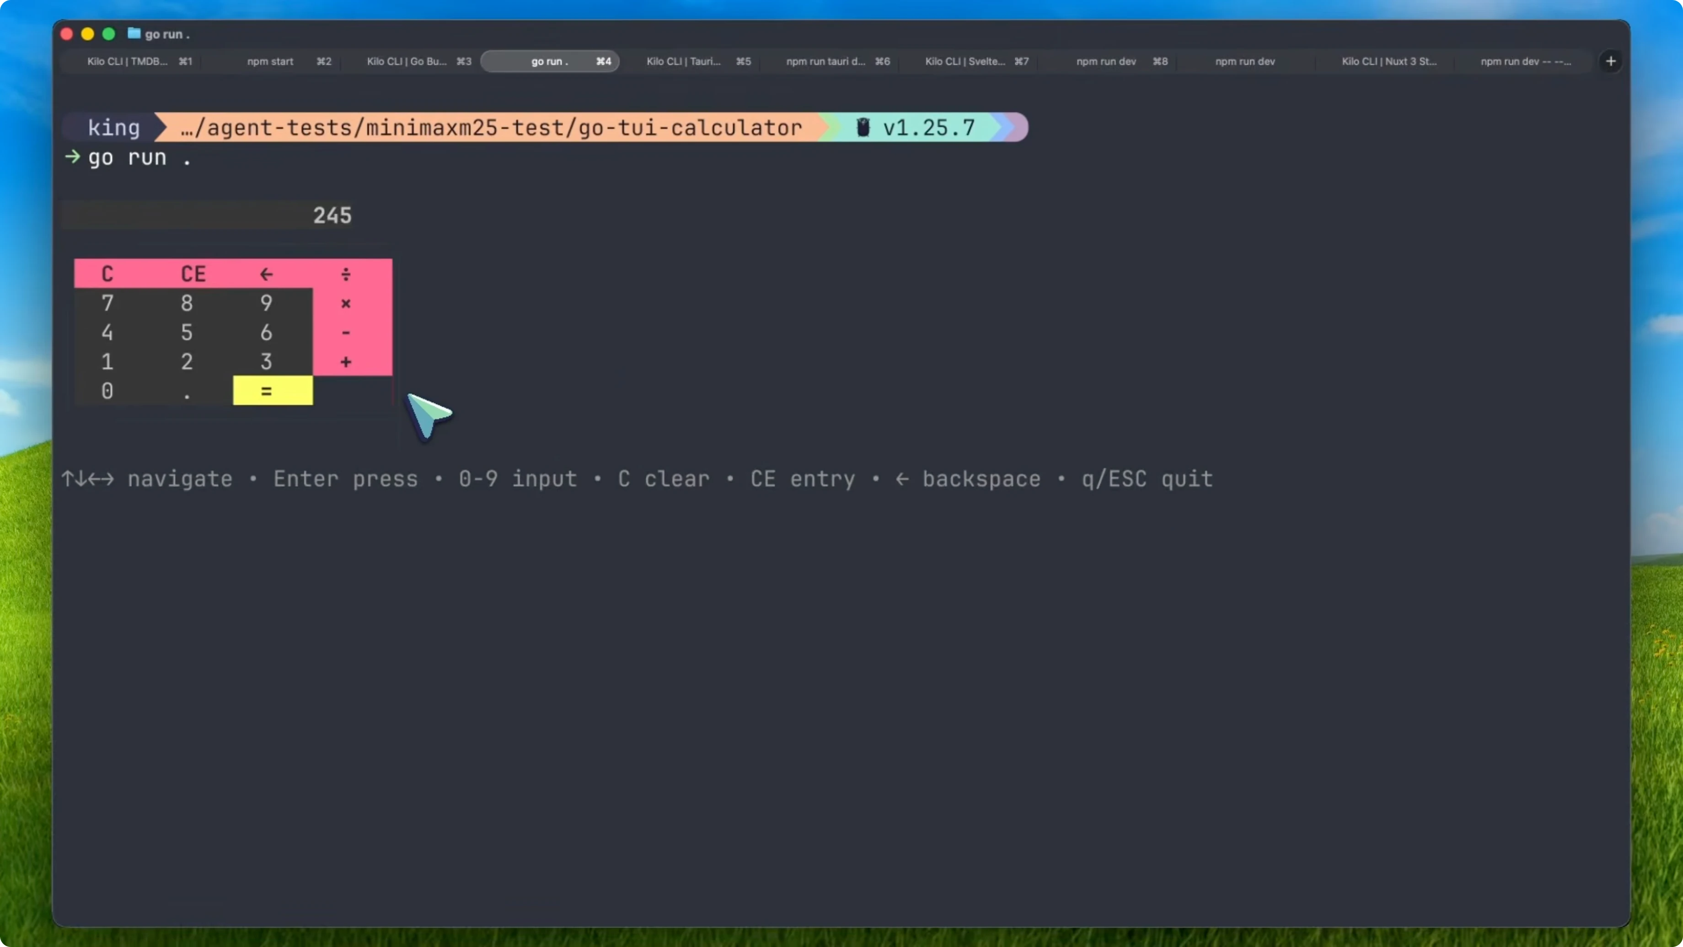
Task: Click the backspace arrow key
Action: tap(266, 274)
